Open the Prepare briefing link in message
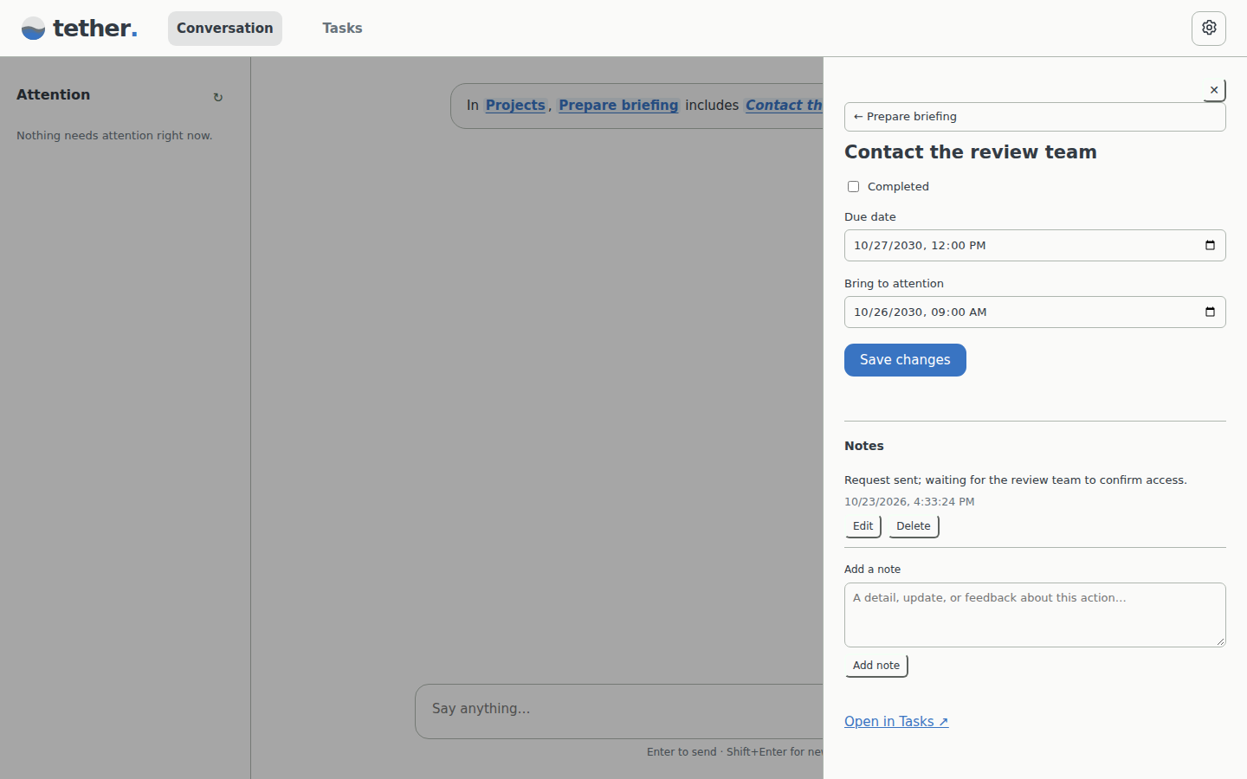1247x779 pixels. coord(618,106)
